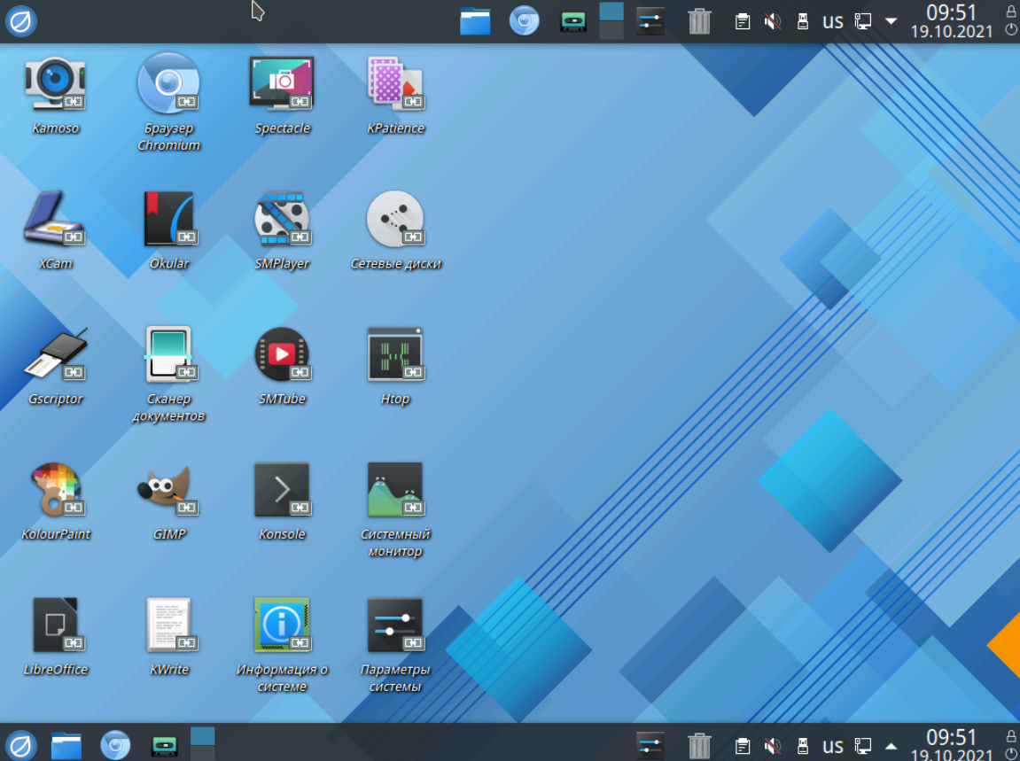The width and height of the screenshot is (1020, 761).
Task: Open network tray icon in bottom panel
Action: point(863,746)
